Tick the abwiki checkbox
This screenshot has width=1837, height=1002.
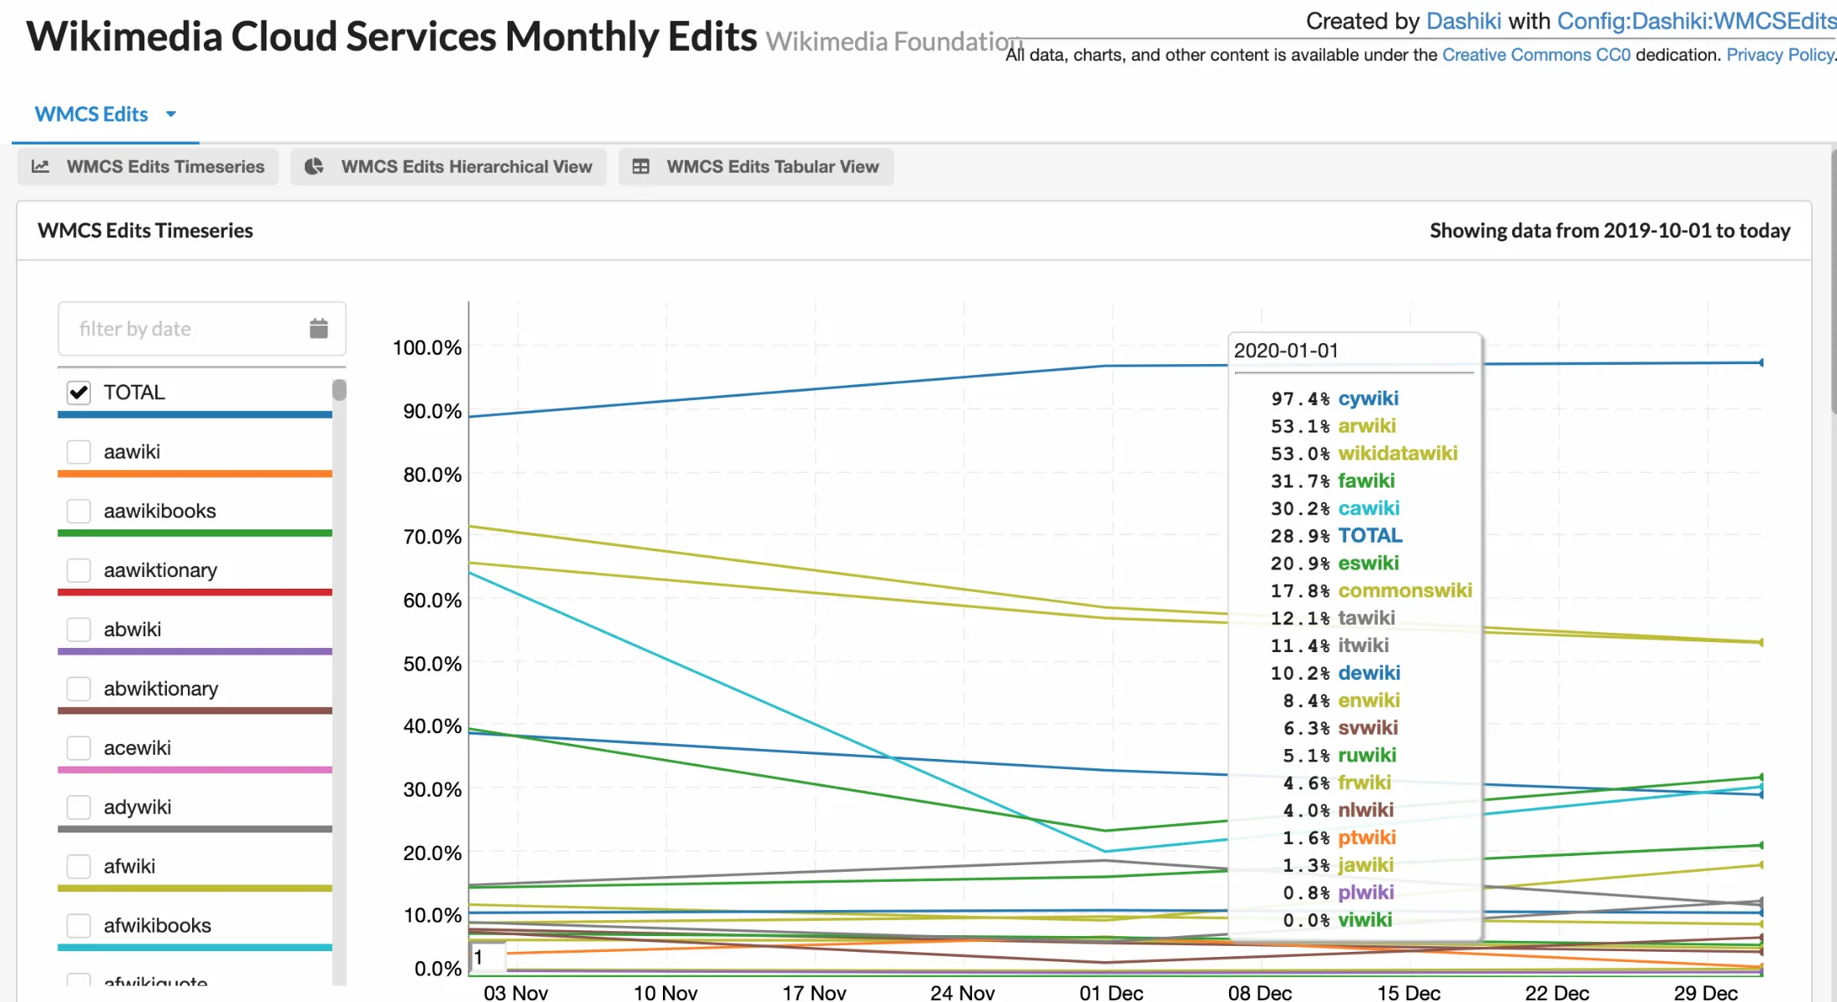[x=78, y=630]
